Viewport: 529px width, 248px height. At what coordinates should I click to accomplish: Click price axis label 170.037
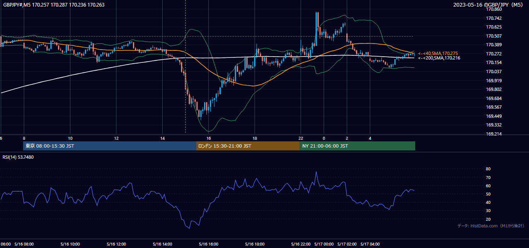pos(493,72)
